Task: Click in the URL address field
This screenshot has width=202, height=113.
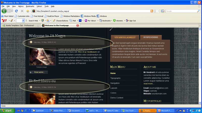Action: tap(93, 11)
